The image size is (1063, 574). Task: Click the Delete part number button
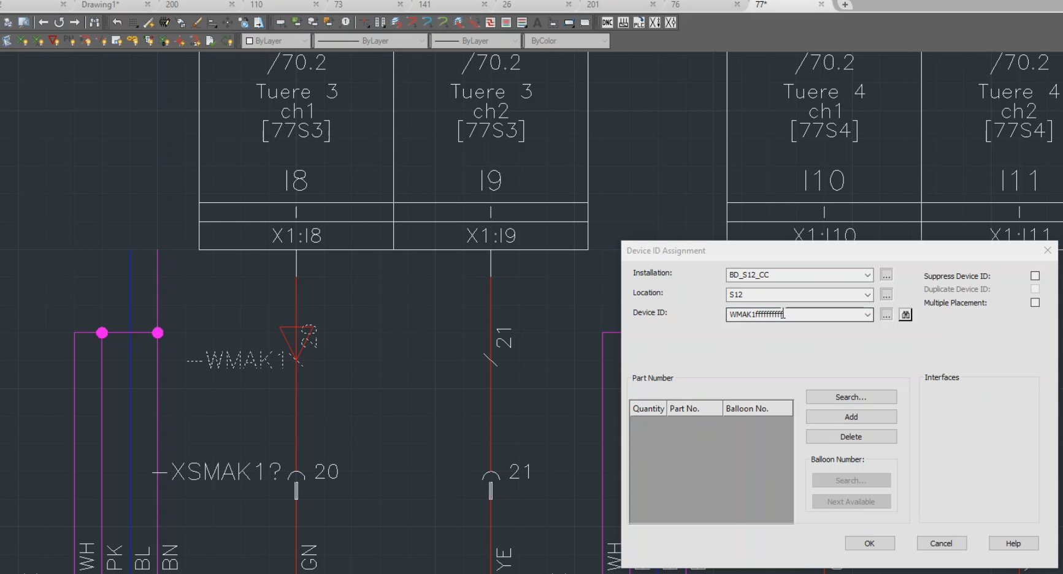tap(851, 437)
